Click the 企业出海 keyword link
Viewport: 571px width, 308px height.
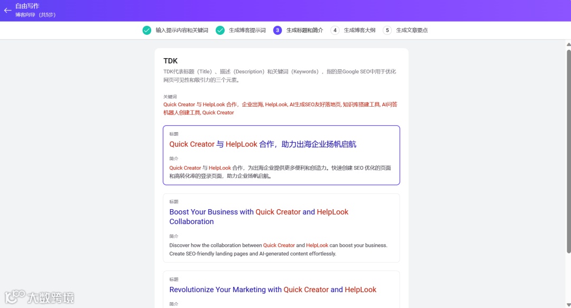[252, 104]
